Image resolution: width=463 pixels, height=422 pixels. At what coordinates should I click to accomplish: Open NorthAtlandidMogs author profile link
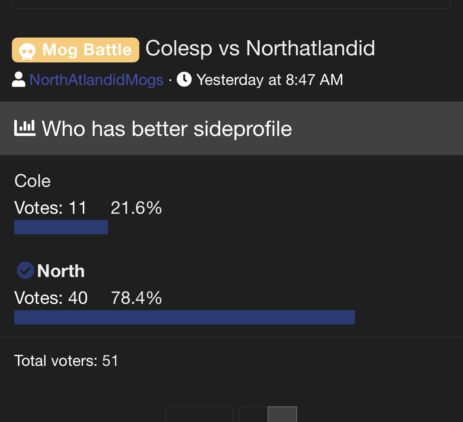[97, 80]
